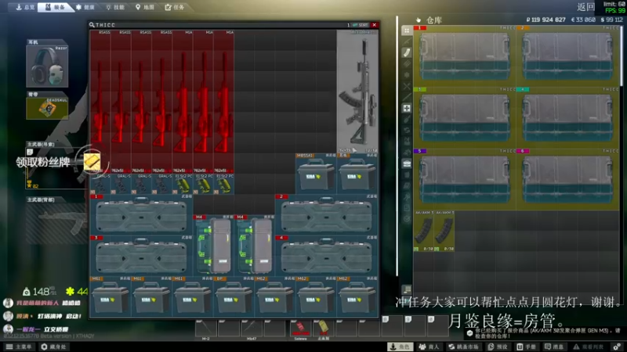Select the magazine filter icon in stash sidebar
627x352 pixels.
click(x=407, y=52)
